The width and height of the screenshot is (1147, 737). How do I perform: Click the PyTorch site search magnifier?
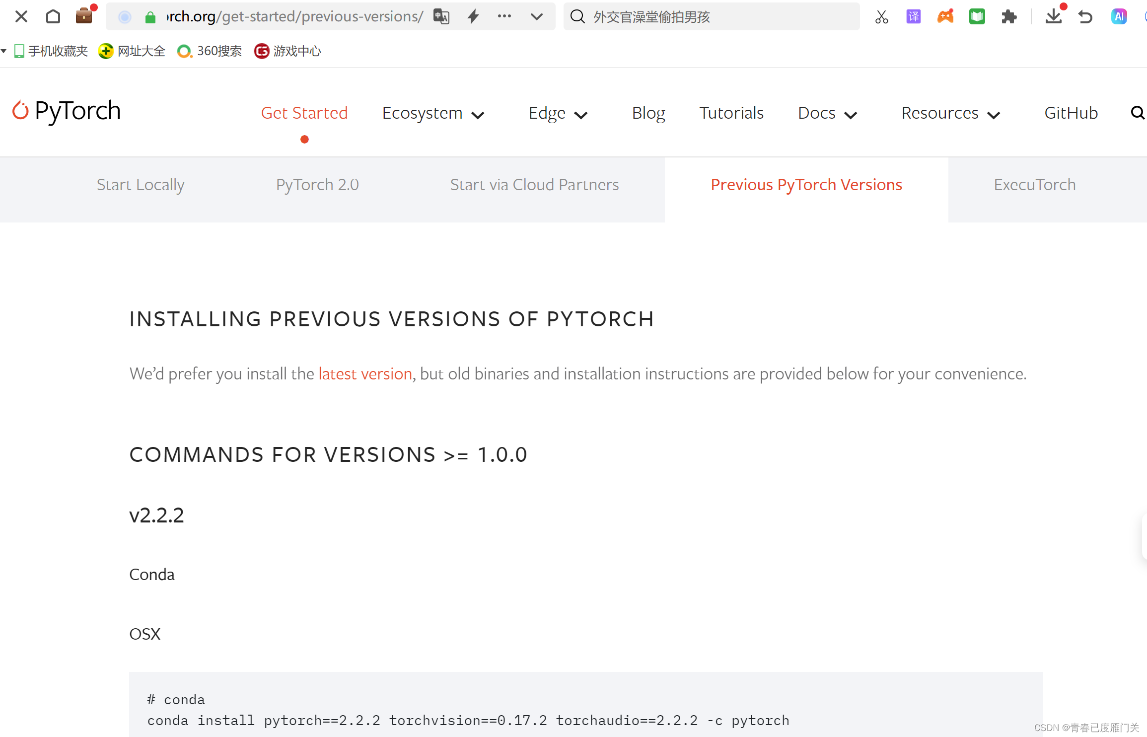click(x=1137, y=113)
